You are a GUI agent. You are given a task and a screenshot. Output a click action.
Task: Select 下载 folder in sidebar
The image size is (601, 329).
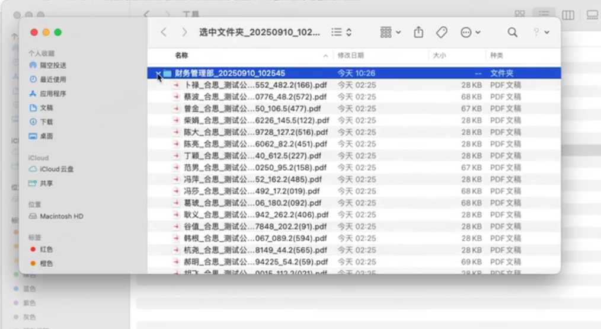click(46, 122)
